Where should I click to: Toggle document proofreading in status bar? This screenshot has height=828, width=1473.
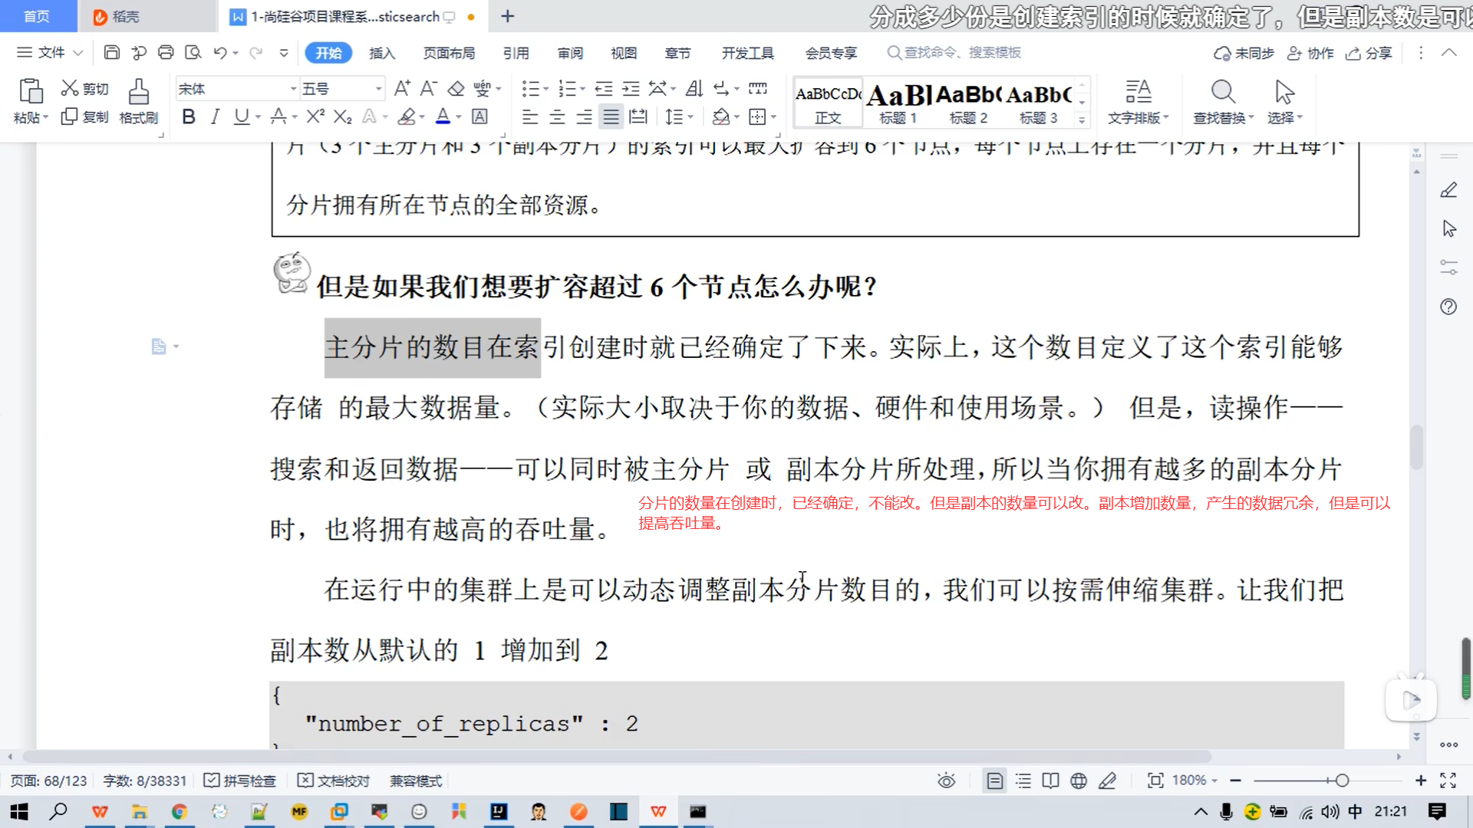[x=334, y=780]
